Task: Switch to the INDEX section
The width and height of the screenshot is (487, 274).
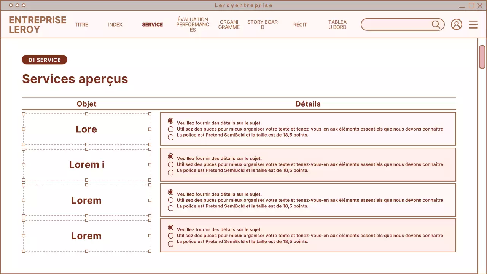Action: (x=115, y=24)
